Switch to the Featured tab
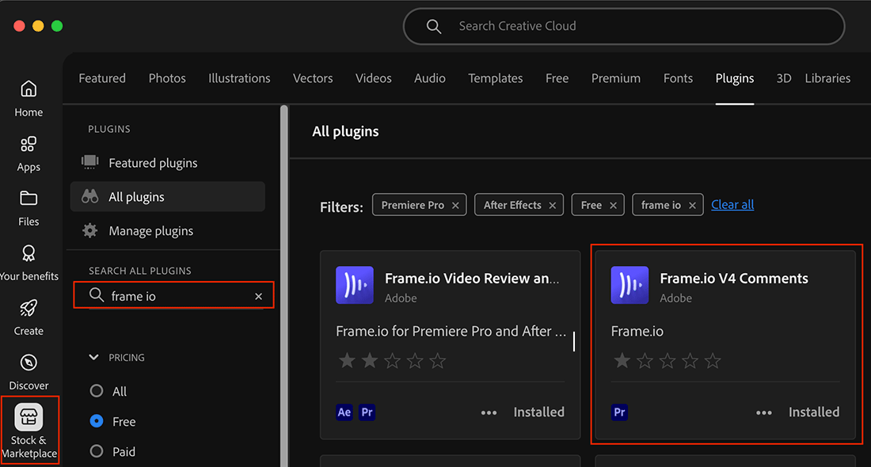The height and width of the screenshot is (467, 871). tap(102, 78)
